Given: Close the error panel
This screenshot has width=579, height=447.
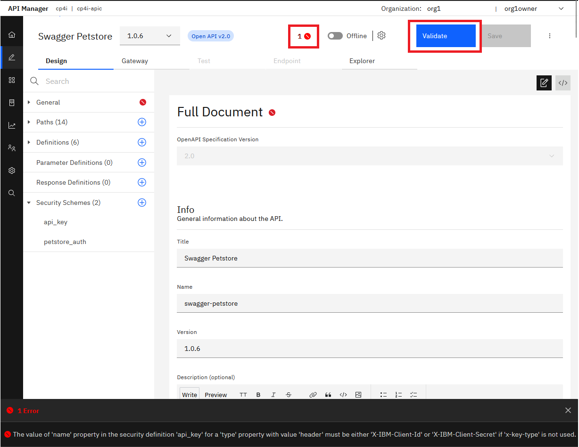Looking at the screenshot, I should [568, 410].
